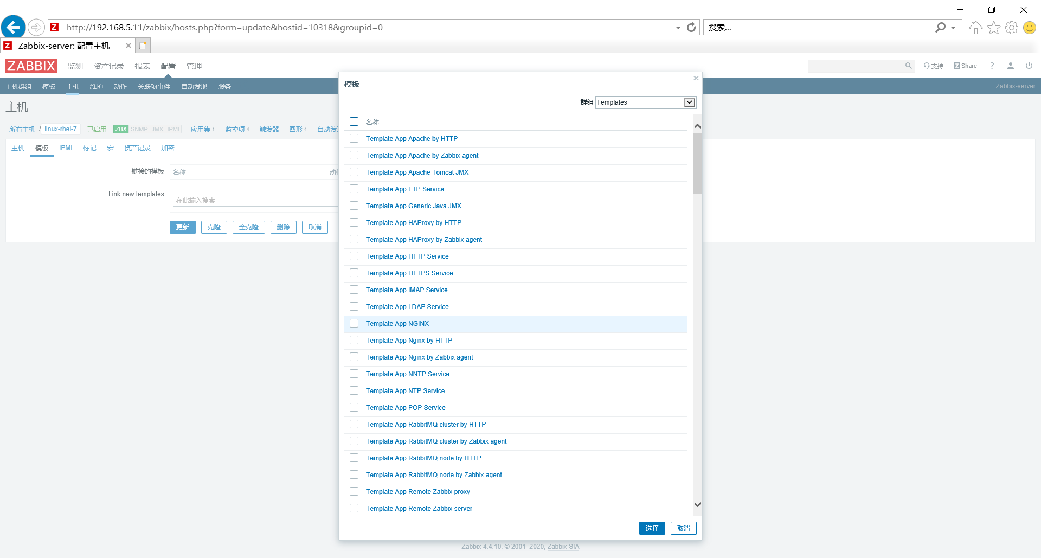This screenshot has width=1041, height=558.
Task: Close the Zabbix-server browser tab
Action: click(128, 46)
